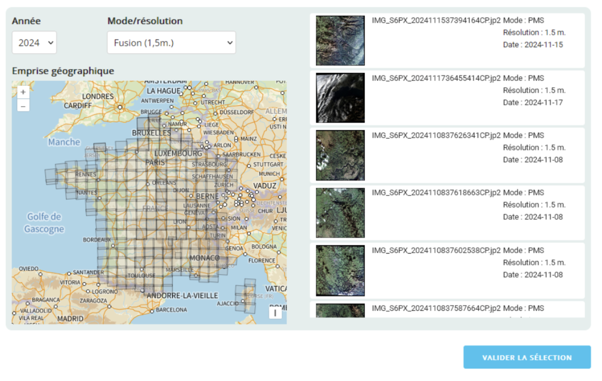This screenshot has height=381, width=602.
Task: Select thumbnail of image dated 2024-11-15
Action: click(340, 40)
